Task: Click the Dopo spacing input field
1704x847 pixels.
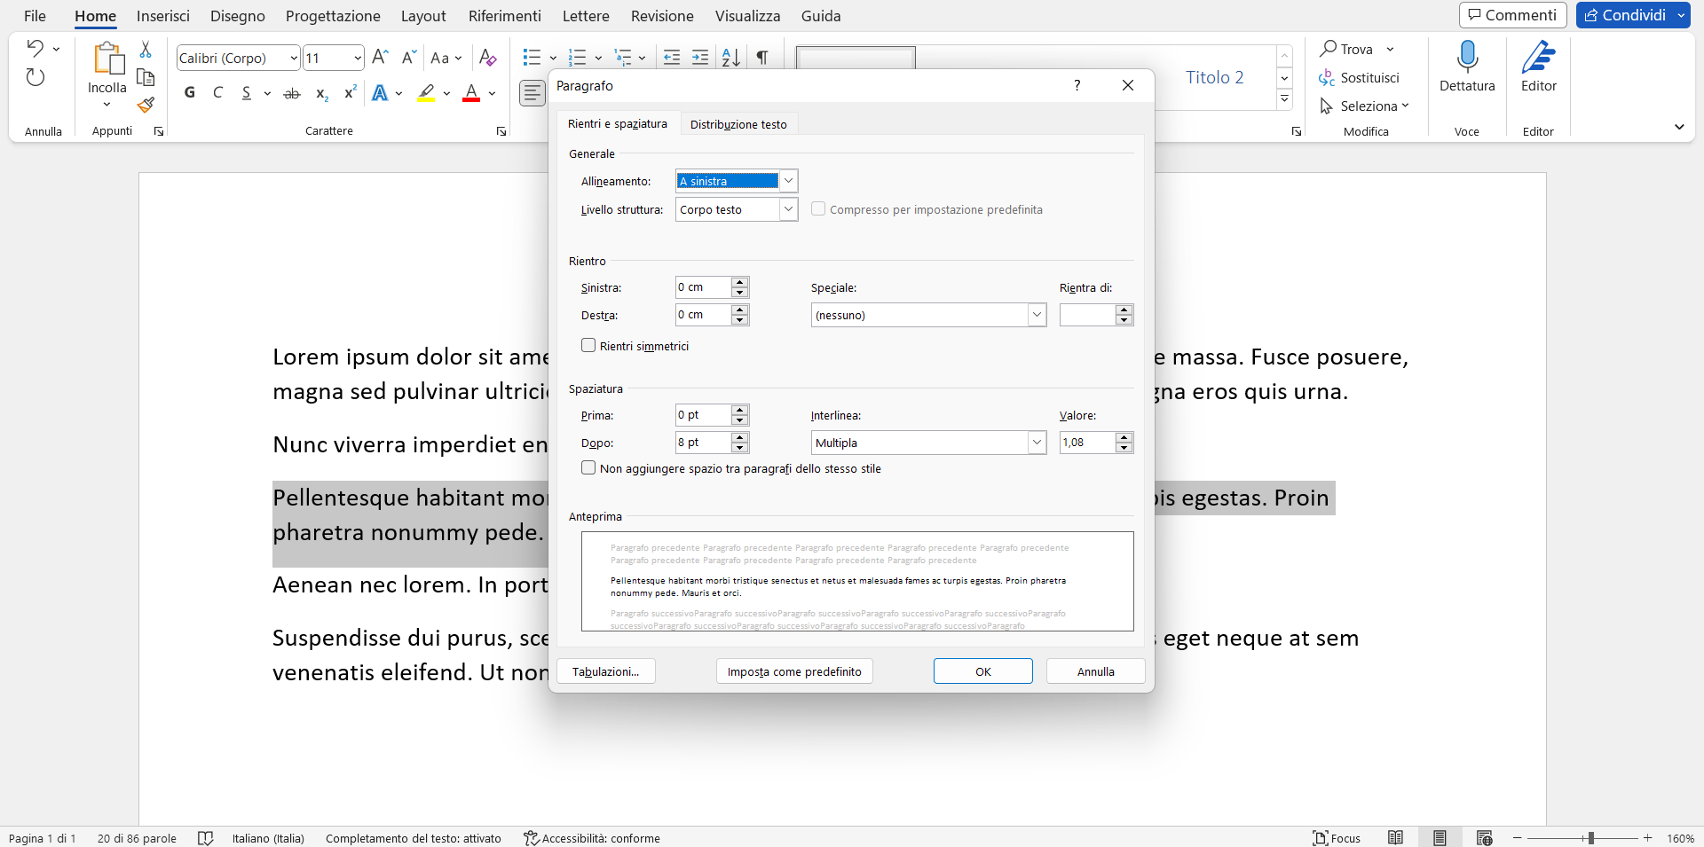Action: point(702,443)
